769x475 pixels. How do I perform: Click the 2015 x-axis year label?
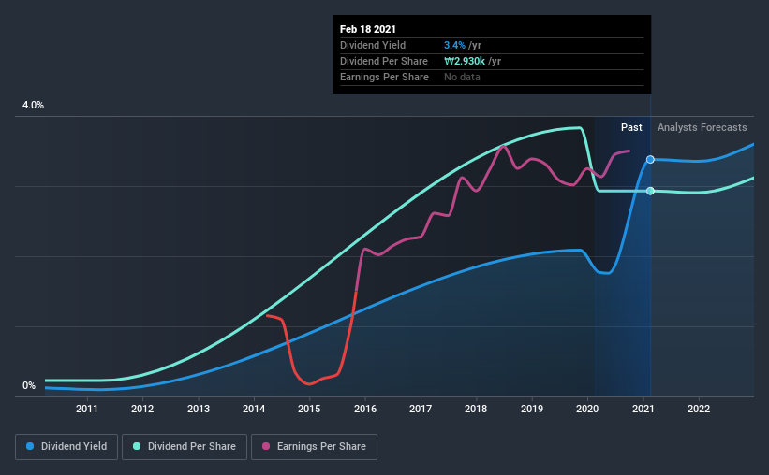pos(309,409)
